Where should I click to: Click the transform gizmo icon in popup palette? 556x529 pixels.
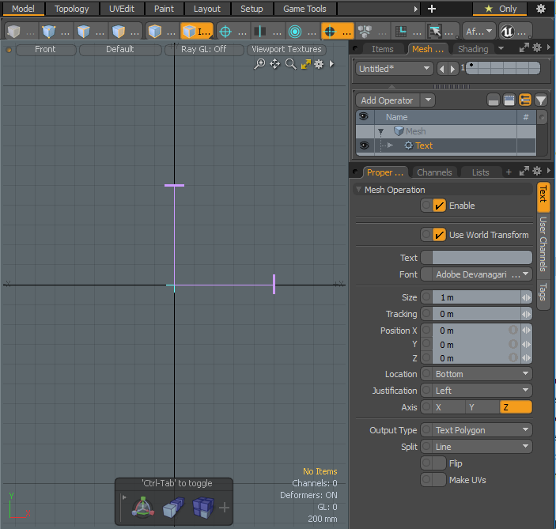pos(142,508)
